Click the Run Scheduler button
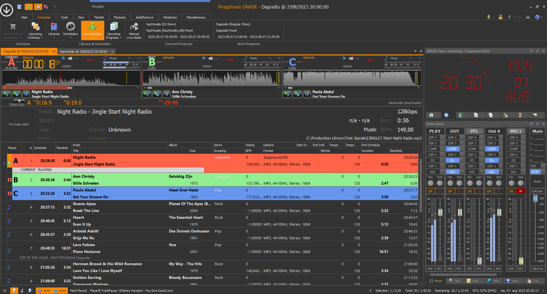This screenshot has height=294, width=547. point(92,30)
